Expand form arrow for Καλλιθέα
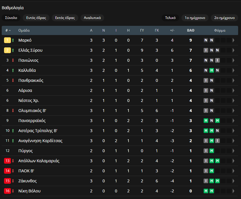The width and height of the screenshot is (241, 199). [x=234, y=70]
